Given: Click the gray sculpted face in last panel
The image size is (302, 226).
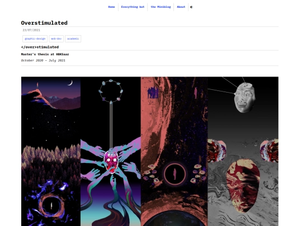Looking at the screenshot, I should (244, 98).
